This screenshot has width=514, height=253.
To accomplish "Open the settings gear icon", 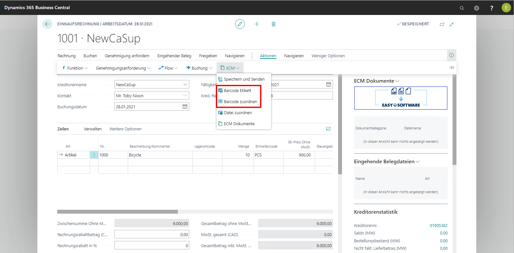I will (477, 8).
